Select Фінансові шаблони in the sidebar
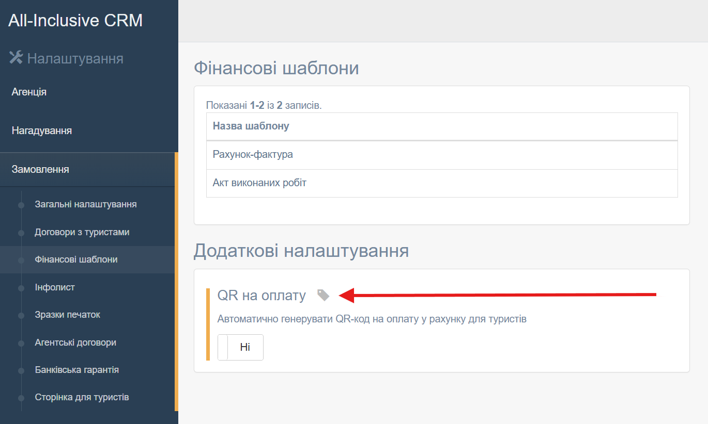 pyautogui.click(x=76, y=259)
